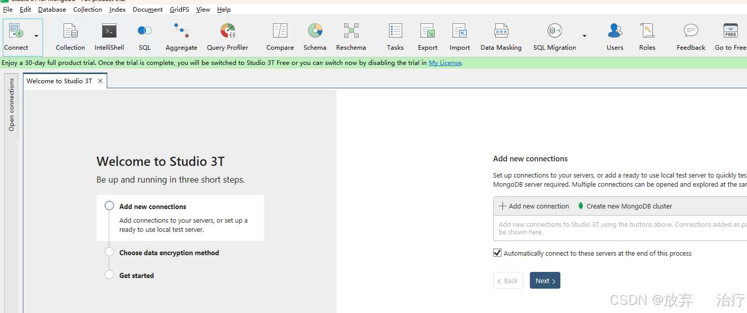Image resolution: width=747 pixels, height=313 pixels.
Task: Open the SQL query tool
Action: point(145,37)
